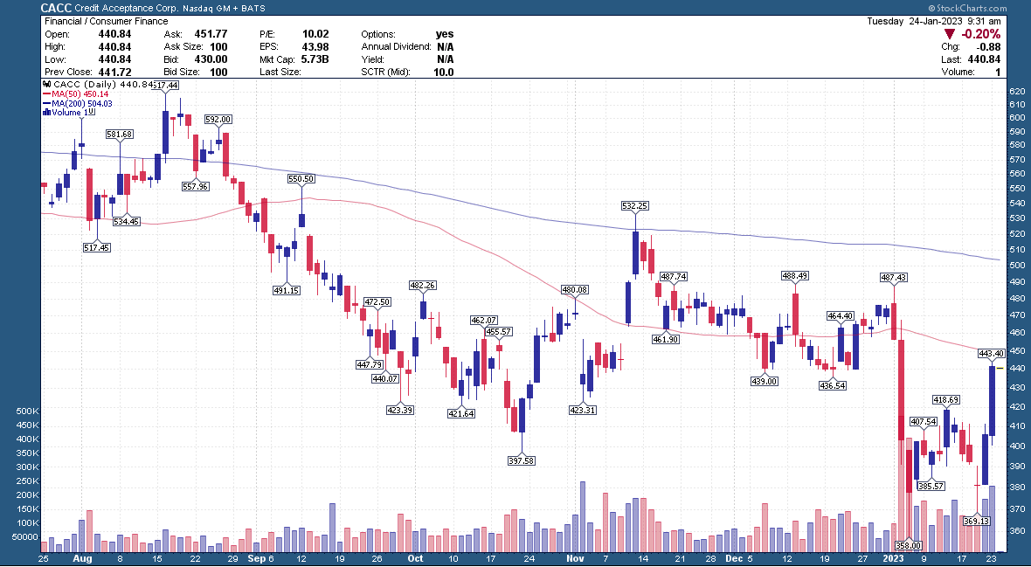The height and width of the screenshot is (567, 1031).
Task: Click the 592.00 price label
Action: 218,119
